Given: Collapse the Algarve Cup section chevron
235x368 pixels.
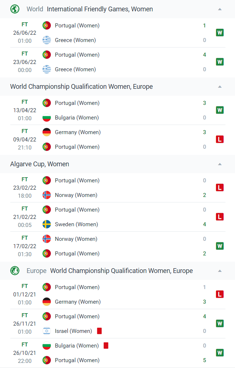Looking at the screenshot, I should [x=220, y=164].
